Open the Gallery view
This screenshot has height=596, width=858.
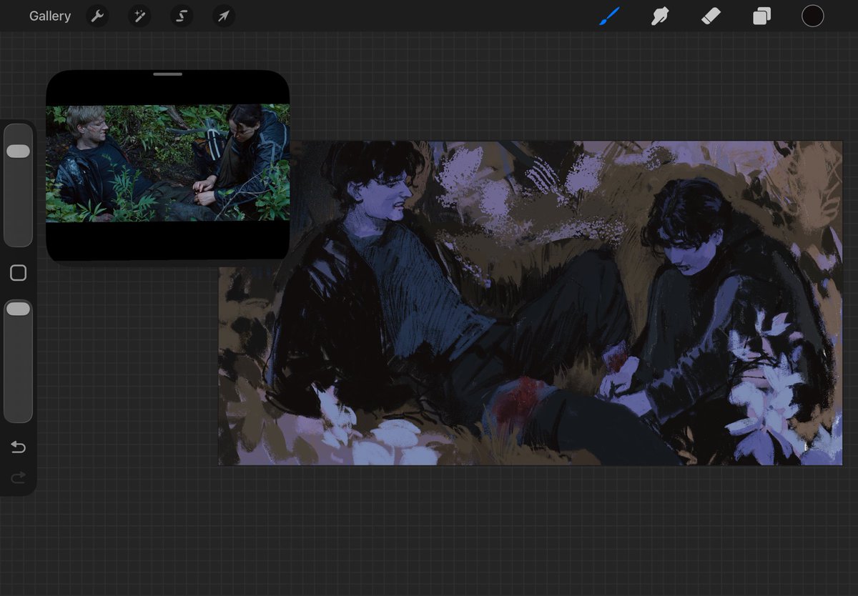click(50, 16)
